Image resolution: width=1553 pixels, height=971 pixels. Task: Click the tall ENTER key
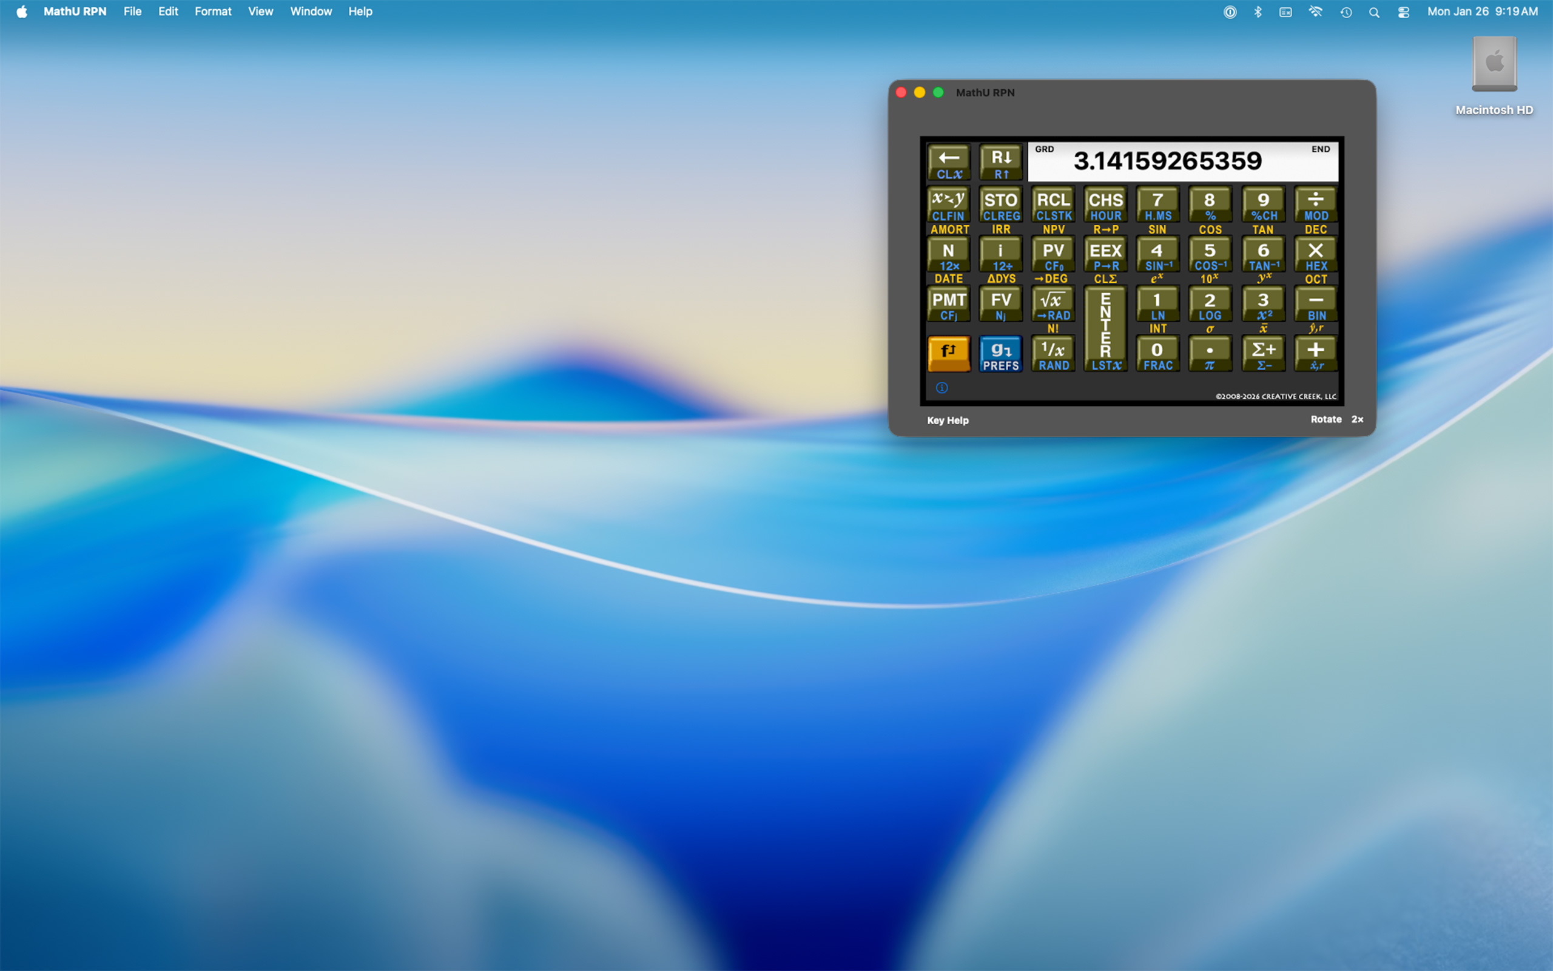point(1106,329)
